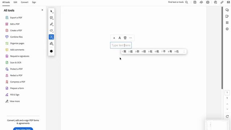Screen dimensions: 231x130
Task: Click Find text or tools search
Action: click(x=178, y=2)
